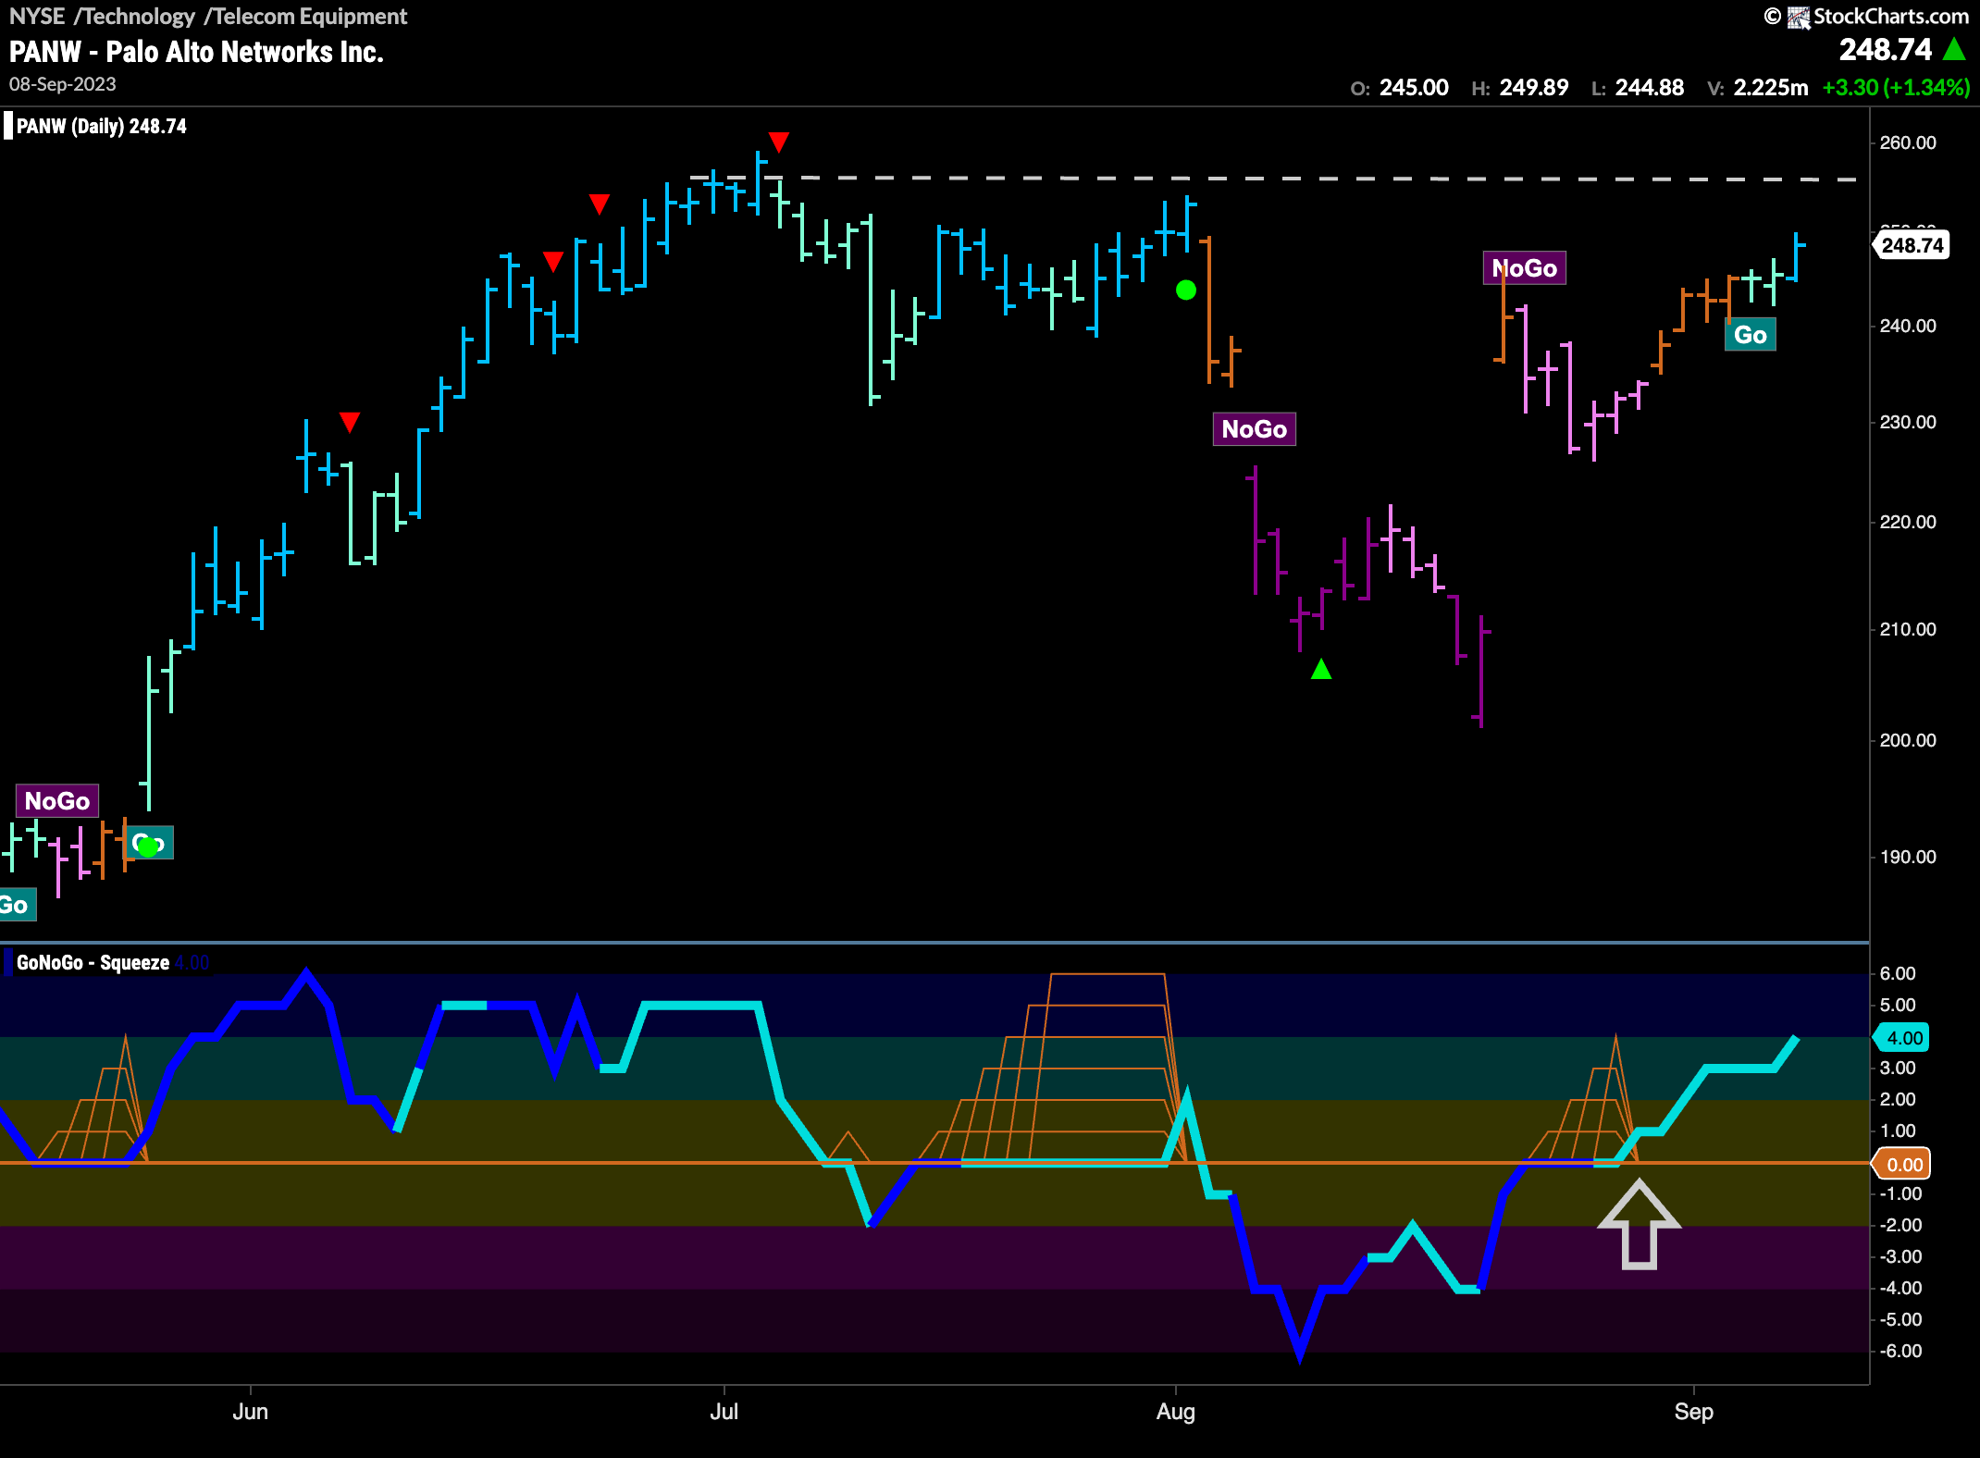Click the green circle on the Go label near 190.00
Screen dimensions: 1980x1458
coord(147,846)
